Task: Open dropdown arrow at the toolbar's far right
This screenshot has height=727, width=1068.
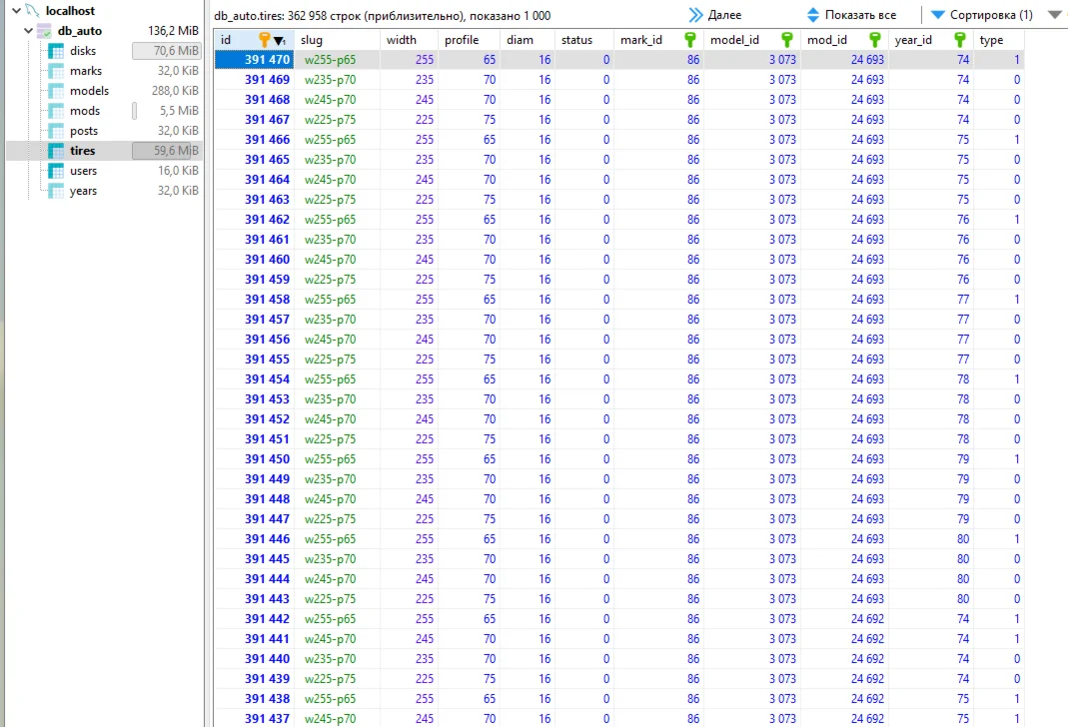Action: [x=1054, y=15]
